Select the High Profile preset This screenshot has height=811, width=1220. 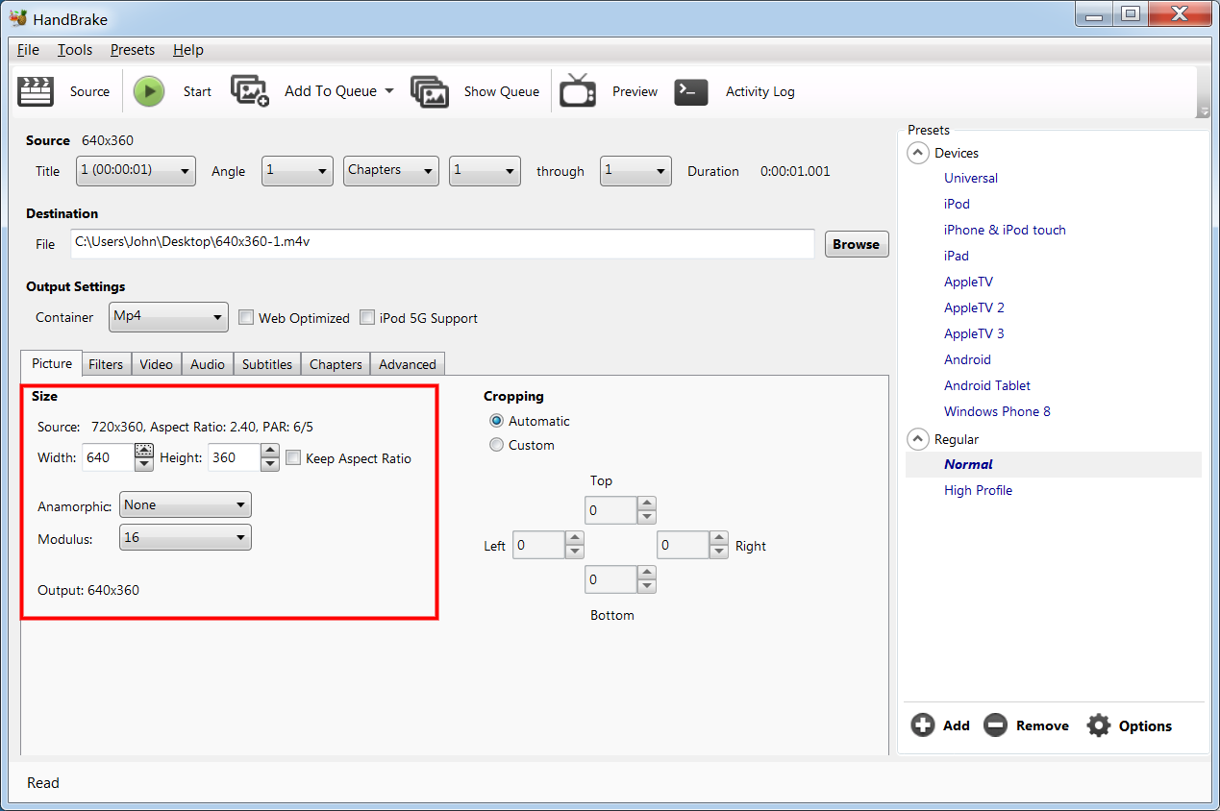point(978,490)
